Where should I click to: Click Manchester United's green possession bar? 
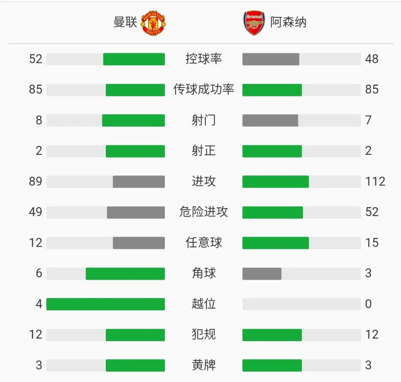134,59
